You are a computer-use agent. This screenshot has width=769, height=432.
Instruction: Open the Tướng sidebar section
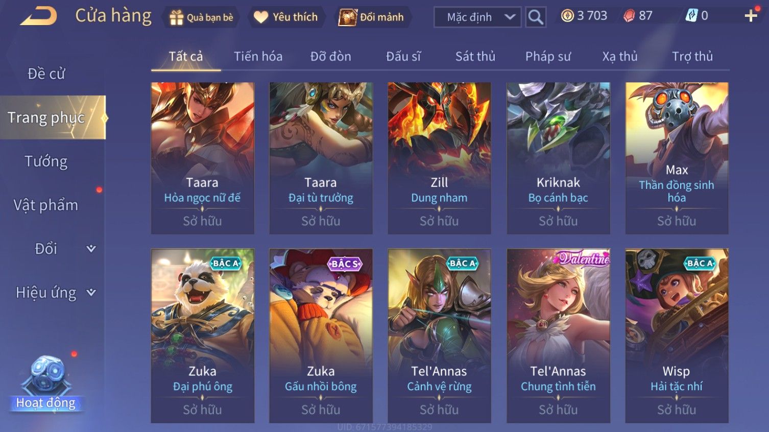(46, 161)
